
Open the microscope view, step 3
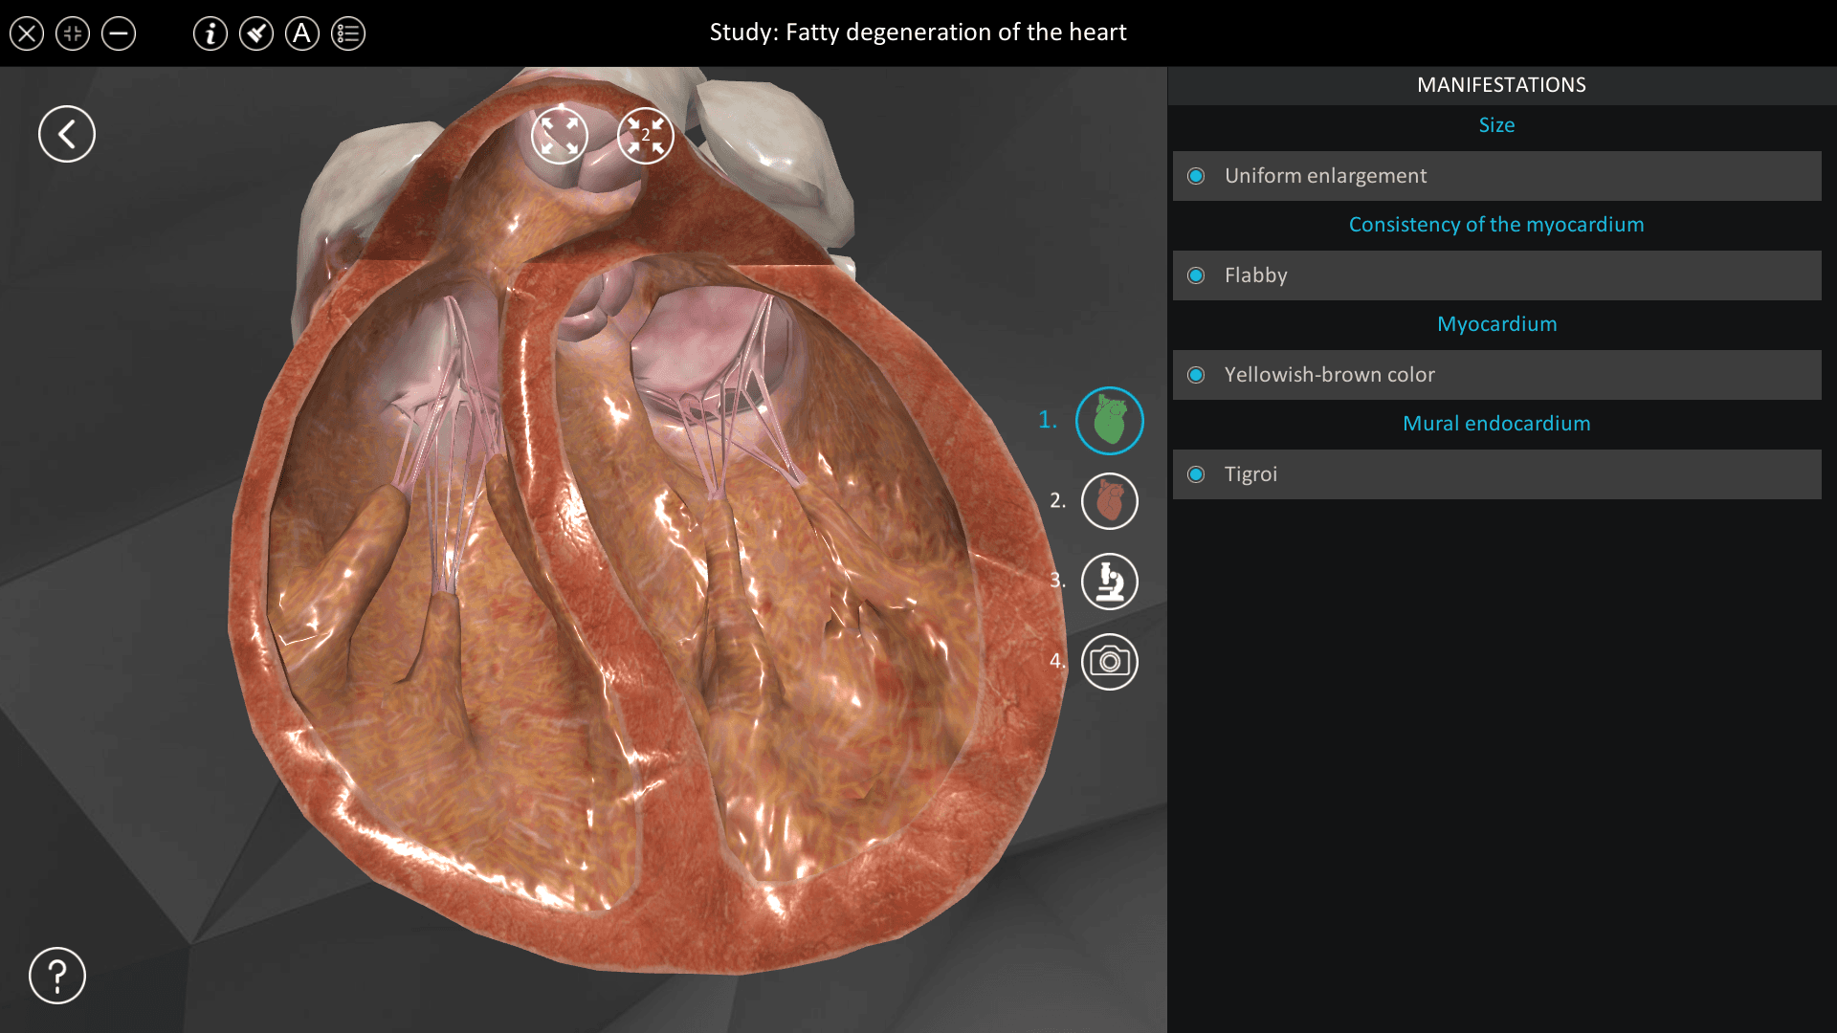pos(1110,582)
